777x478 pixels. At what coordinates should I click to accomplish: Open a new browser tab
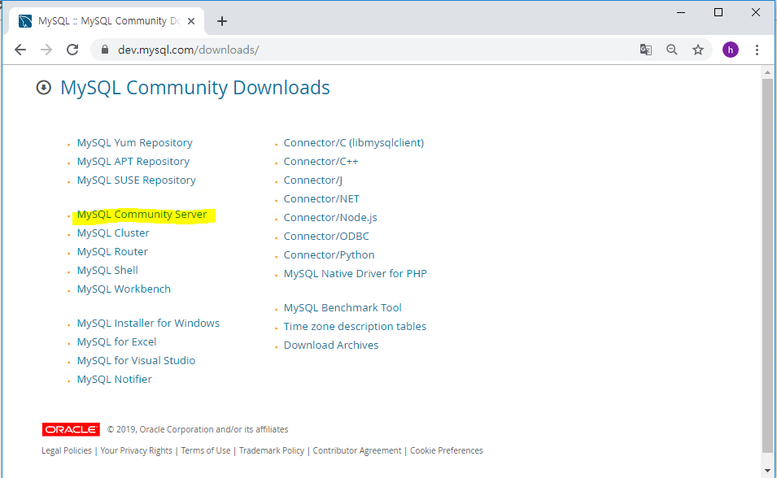[222, 21]
